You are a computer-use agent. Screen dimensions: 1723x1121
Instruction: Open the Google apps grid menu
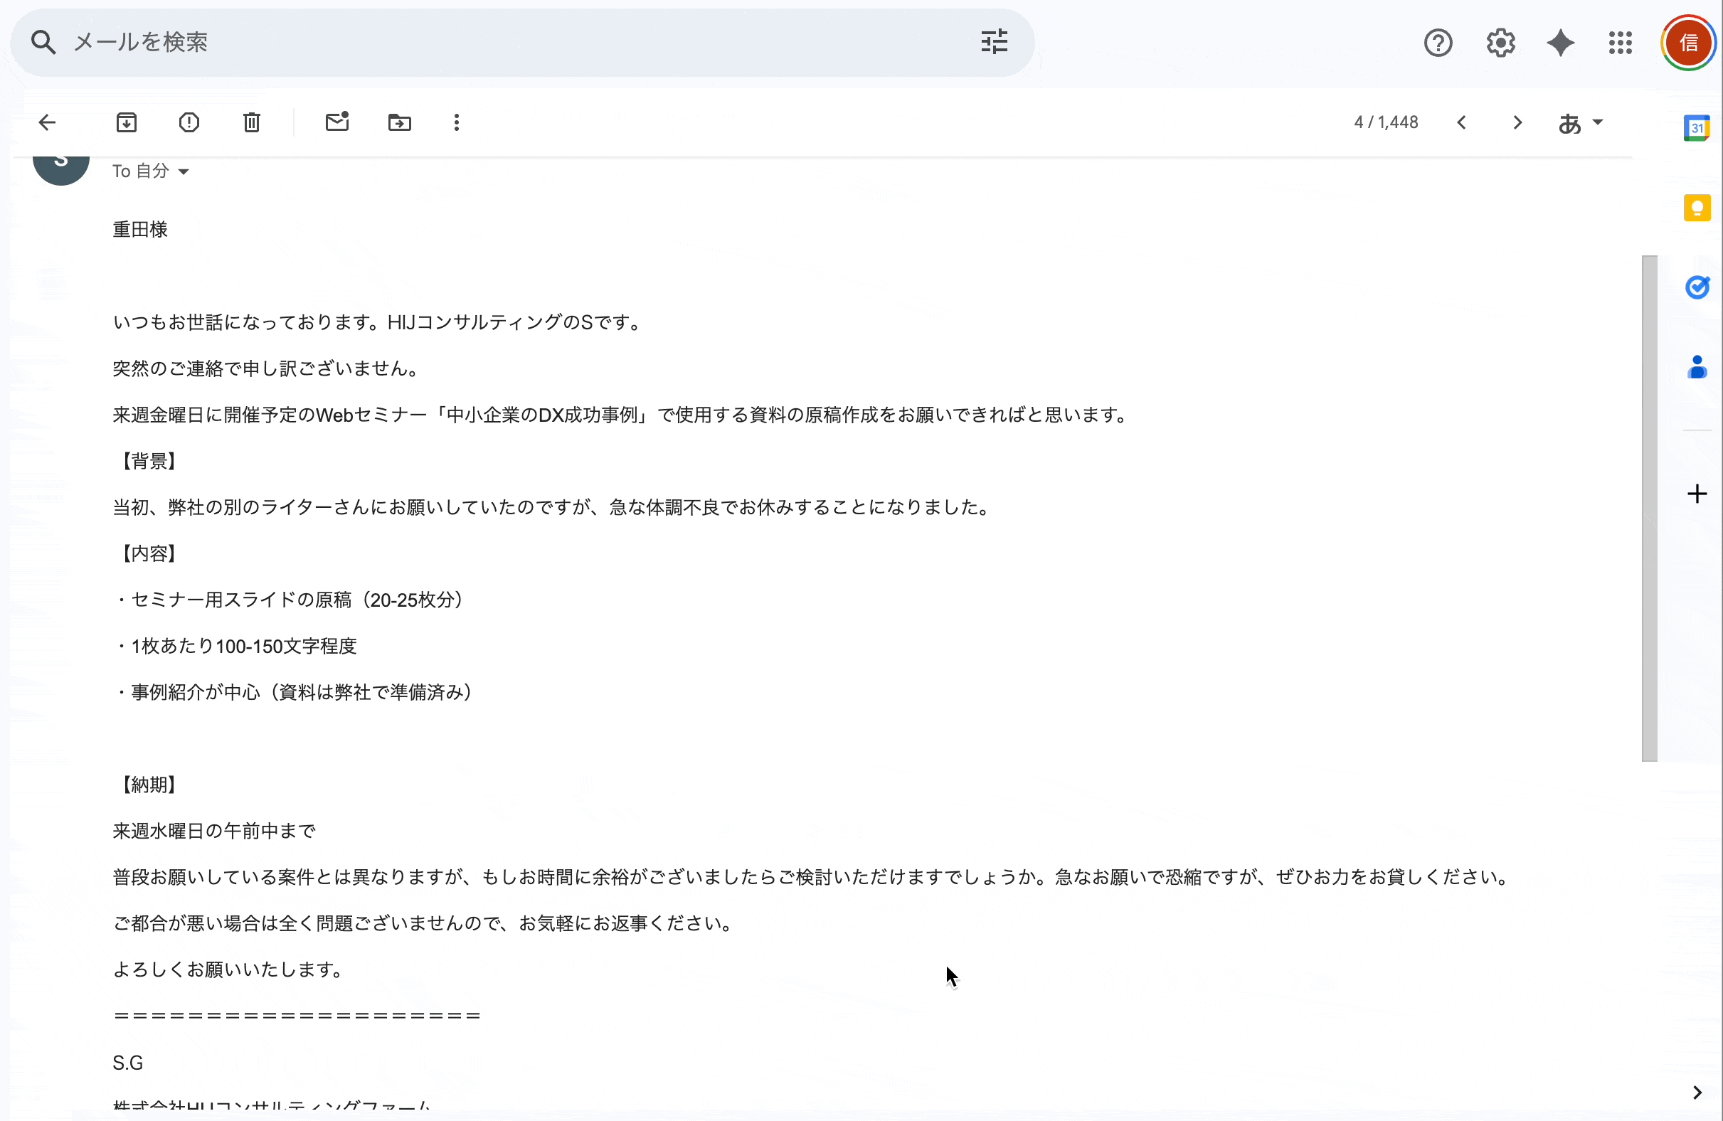pyautogui.click(x=1620, y=43)
